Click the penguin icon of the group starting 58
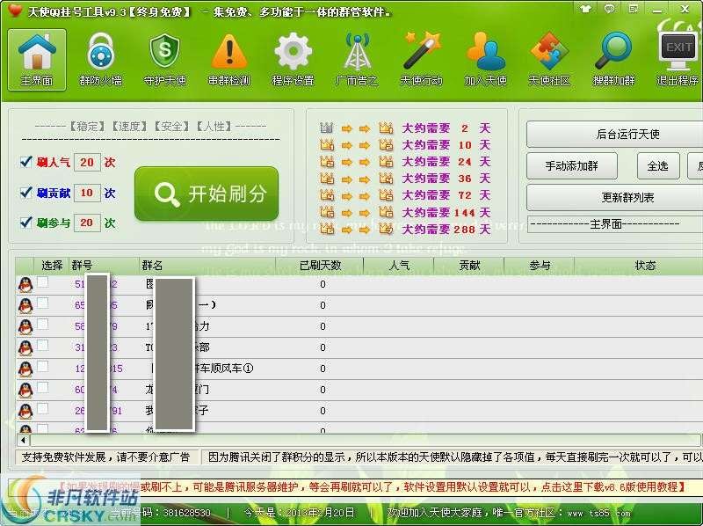 25,326
